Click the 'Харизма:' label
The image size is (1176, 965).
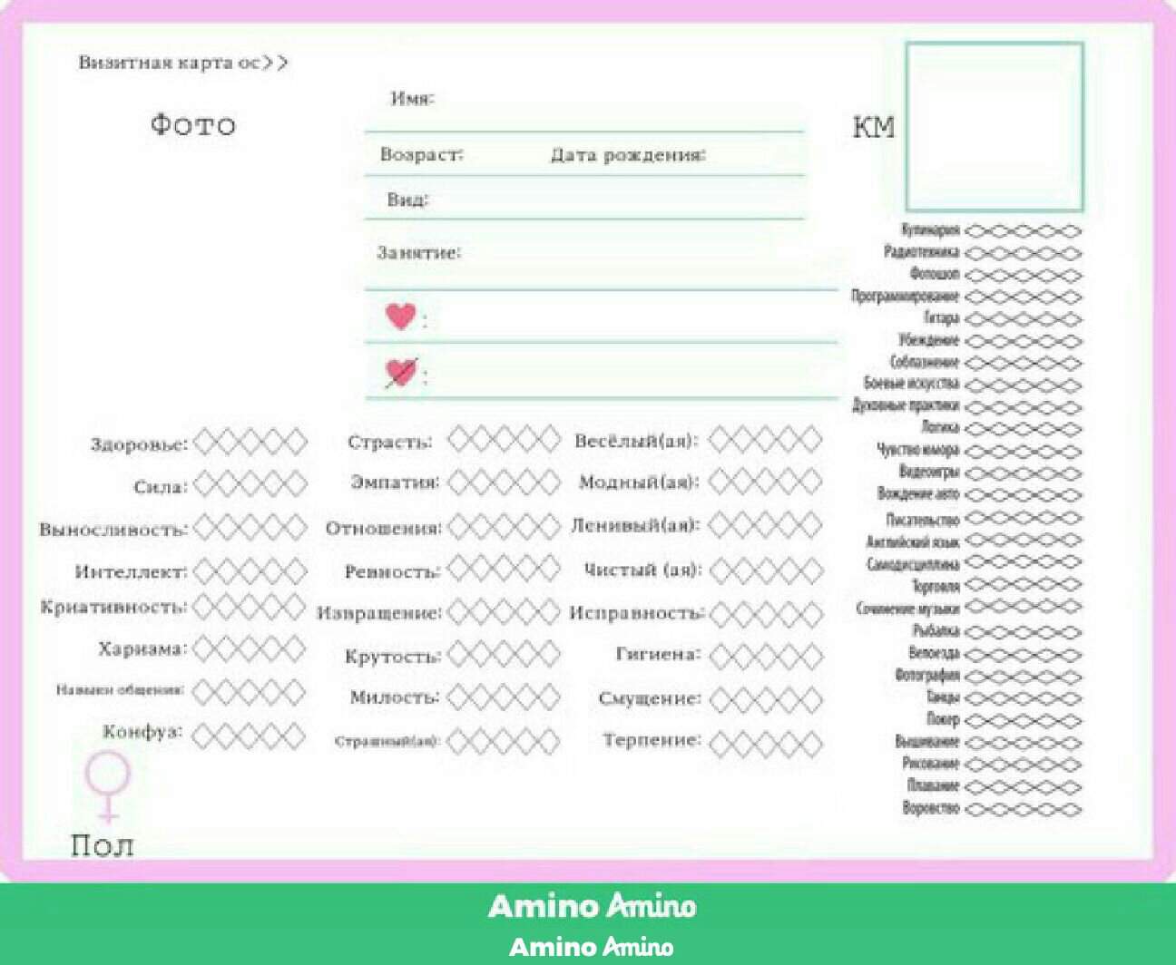pyautogui.click(x=142, y=649)
